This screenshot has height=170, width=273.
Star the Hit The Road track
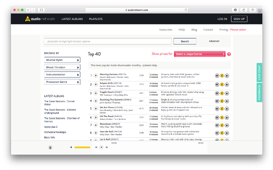coord(227,118)
